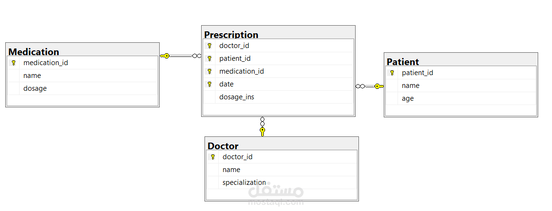Select the dosage_ins column row

236,97
